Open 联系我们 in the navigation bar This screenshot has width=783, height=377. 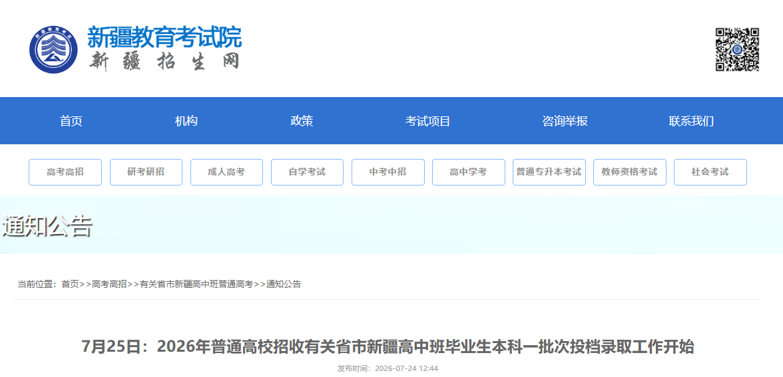(692, 121)
